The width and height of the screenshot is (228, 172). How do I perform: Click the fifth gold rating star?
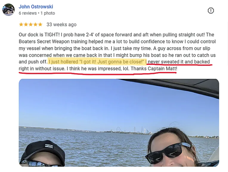pyautogui.click(x=40, y=24)
